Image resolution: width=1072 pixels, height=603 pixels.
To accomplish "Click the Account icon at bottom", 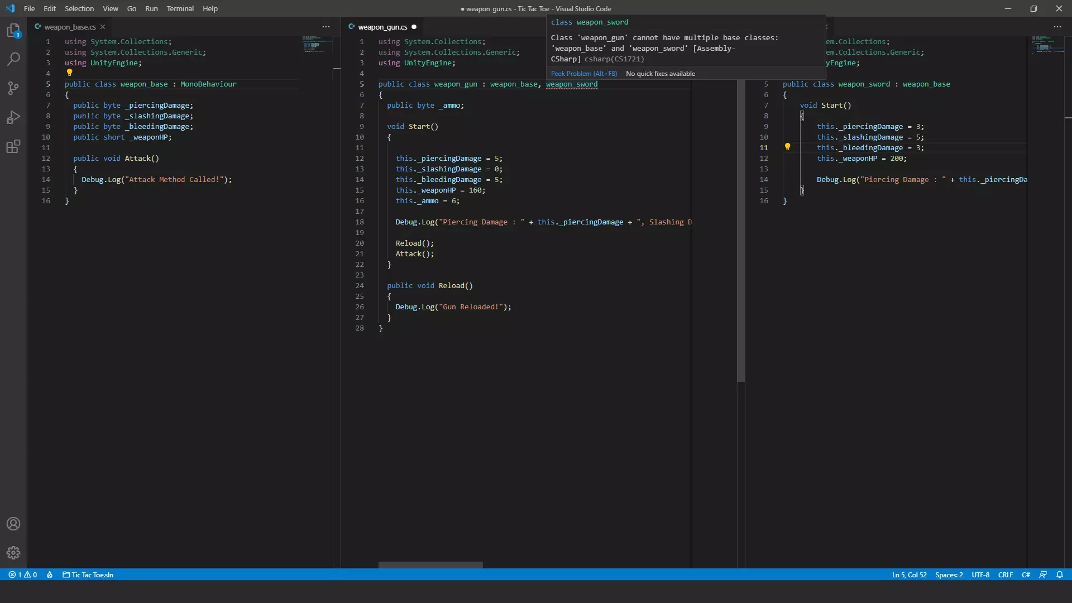I will coord(14,524).
